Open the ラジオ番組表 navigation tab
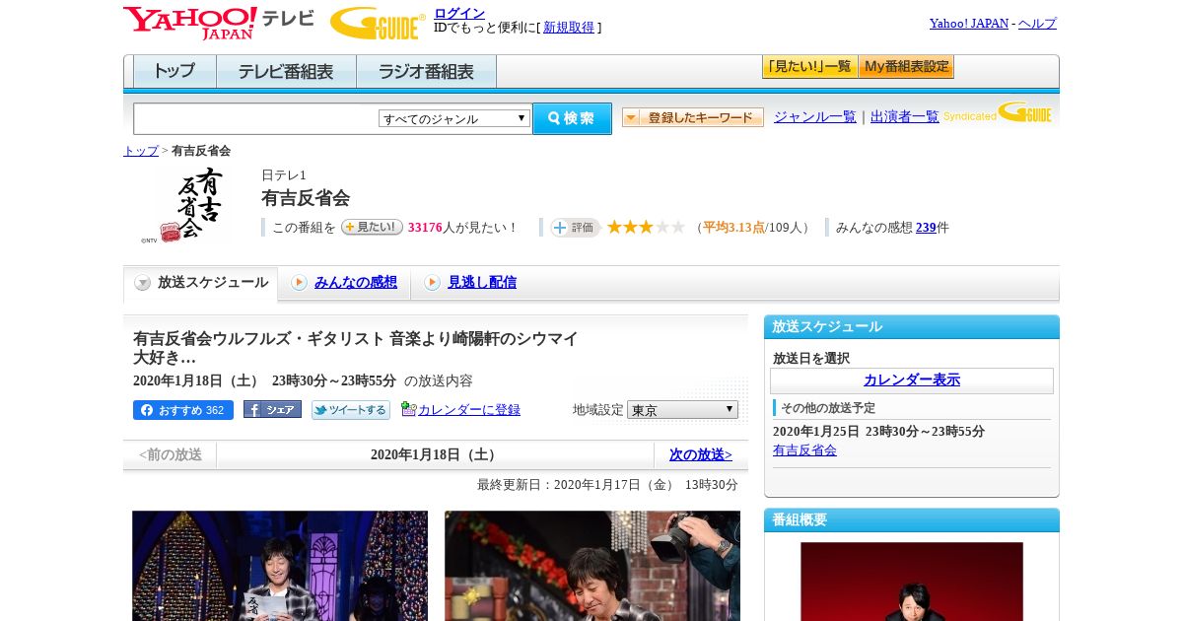Image resolution: width=1183 pixels, height=621 pixels. pos(426,72)
